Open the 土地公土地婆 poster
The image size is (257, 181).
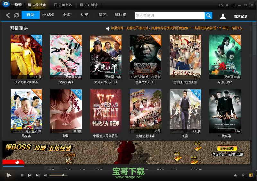pos(146,111)
